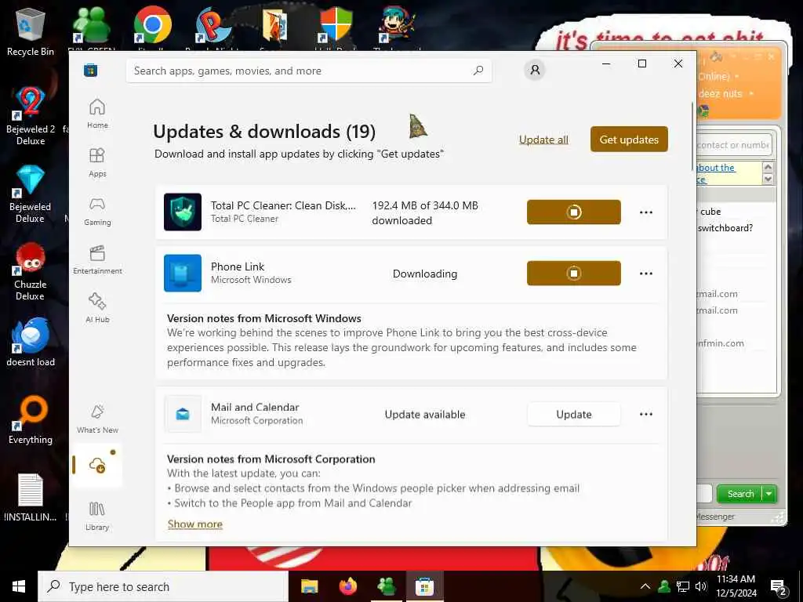Select the Microsoft shield desktop shortcut

point(336,24)
